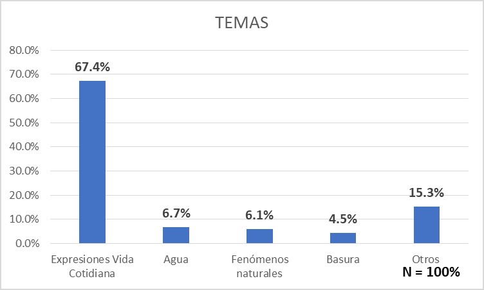Click the 6.7% data label
Image resolution: width=484 pixels, height=290 pixels.
coord(176,214)
